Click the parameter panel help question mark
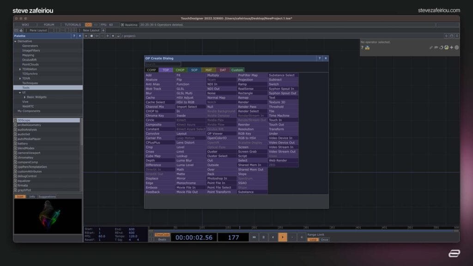The width and height of the screenshot is (473, 266). [362, 48]
